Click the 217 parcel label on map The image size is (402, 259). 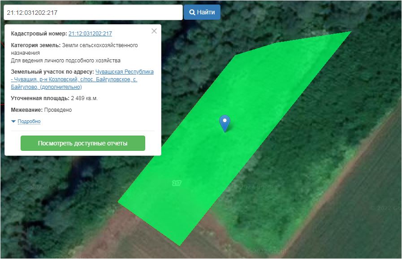177,183
